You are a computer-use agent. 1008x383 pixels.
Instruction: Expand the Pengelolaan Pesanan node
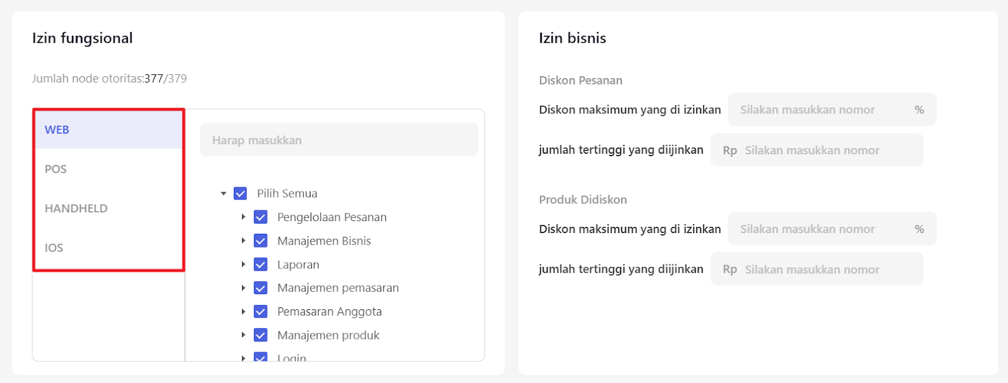pyautogui.click(x=243, y=217)
